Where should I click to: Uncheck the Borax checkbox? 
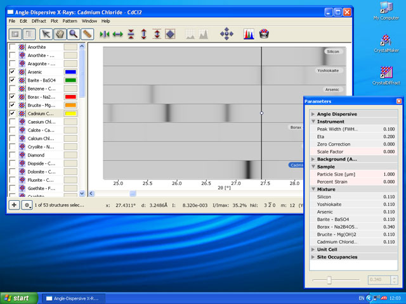pos(12,97)
